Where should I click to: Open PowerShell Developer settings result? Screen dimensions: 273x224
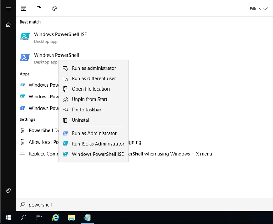click(x=39, y=130)
